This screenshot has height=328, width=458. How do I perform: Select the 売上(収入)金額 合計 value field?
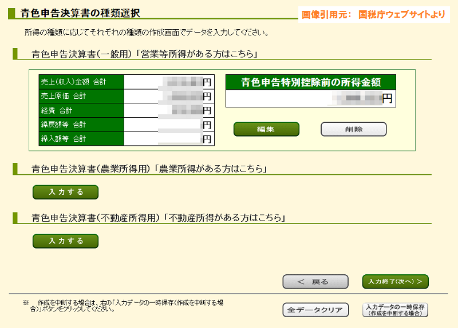(169, 82)
